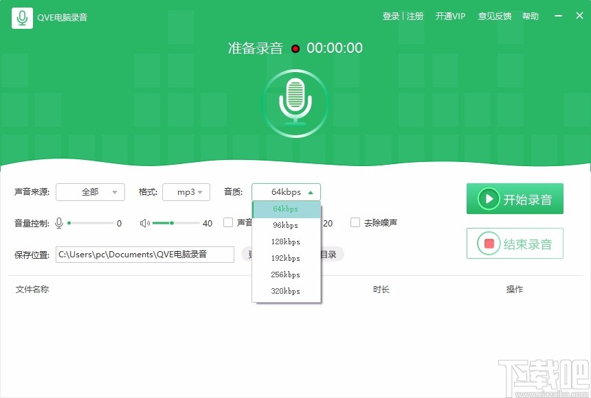Click the 登录 login link
The image size is (591, 398).
click(x=390, y=16)
